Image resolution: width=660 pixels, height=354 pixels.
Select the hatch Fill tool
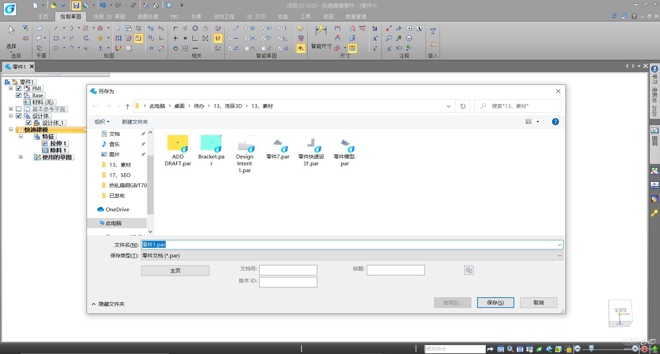coord(129,48)
